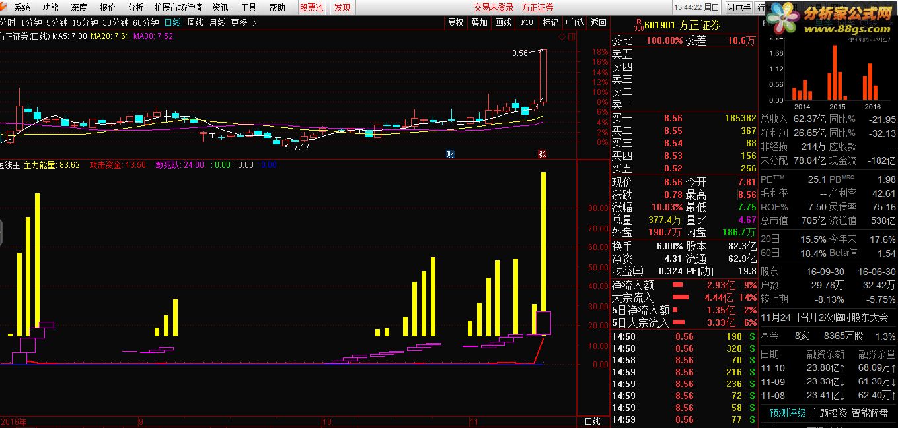Click the 14:59 trade row with volume 236
Viewport: 898px width, 428px height.
tap(684, 384)
